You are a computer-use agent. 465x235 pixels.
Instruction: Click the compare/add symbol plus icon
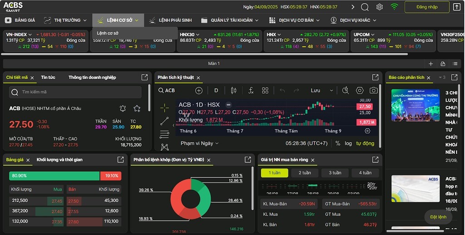[x=198, y=90]
